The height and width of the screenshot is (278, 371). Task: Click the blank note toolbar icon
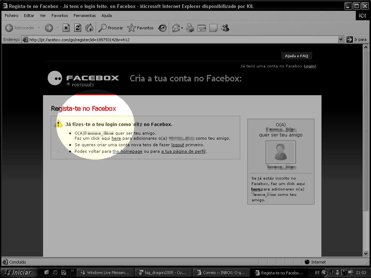tap(213, 28)
